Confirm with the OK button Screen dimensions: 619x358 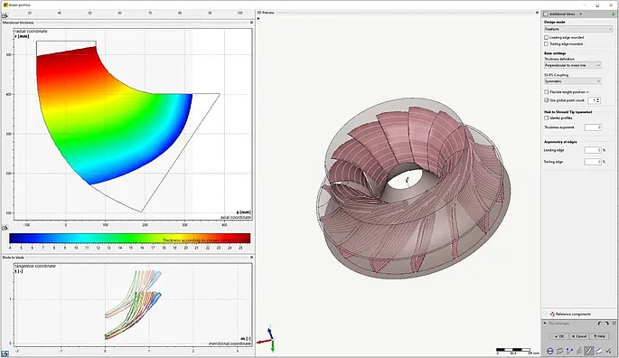(x=559, y=336)
